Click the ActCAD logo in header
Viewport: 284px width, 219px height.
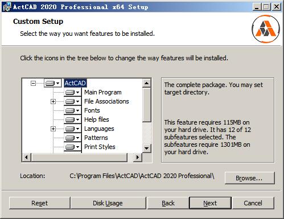tap(266, 29)
